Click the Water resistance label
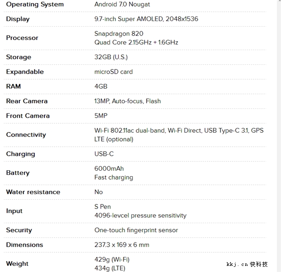This screenshot has height=272, width=281. 33,192
